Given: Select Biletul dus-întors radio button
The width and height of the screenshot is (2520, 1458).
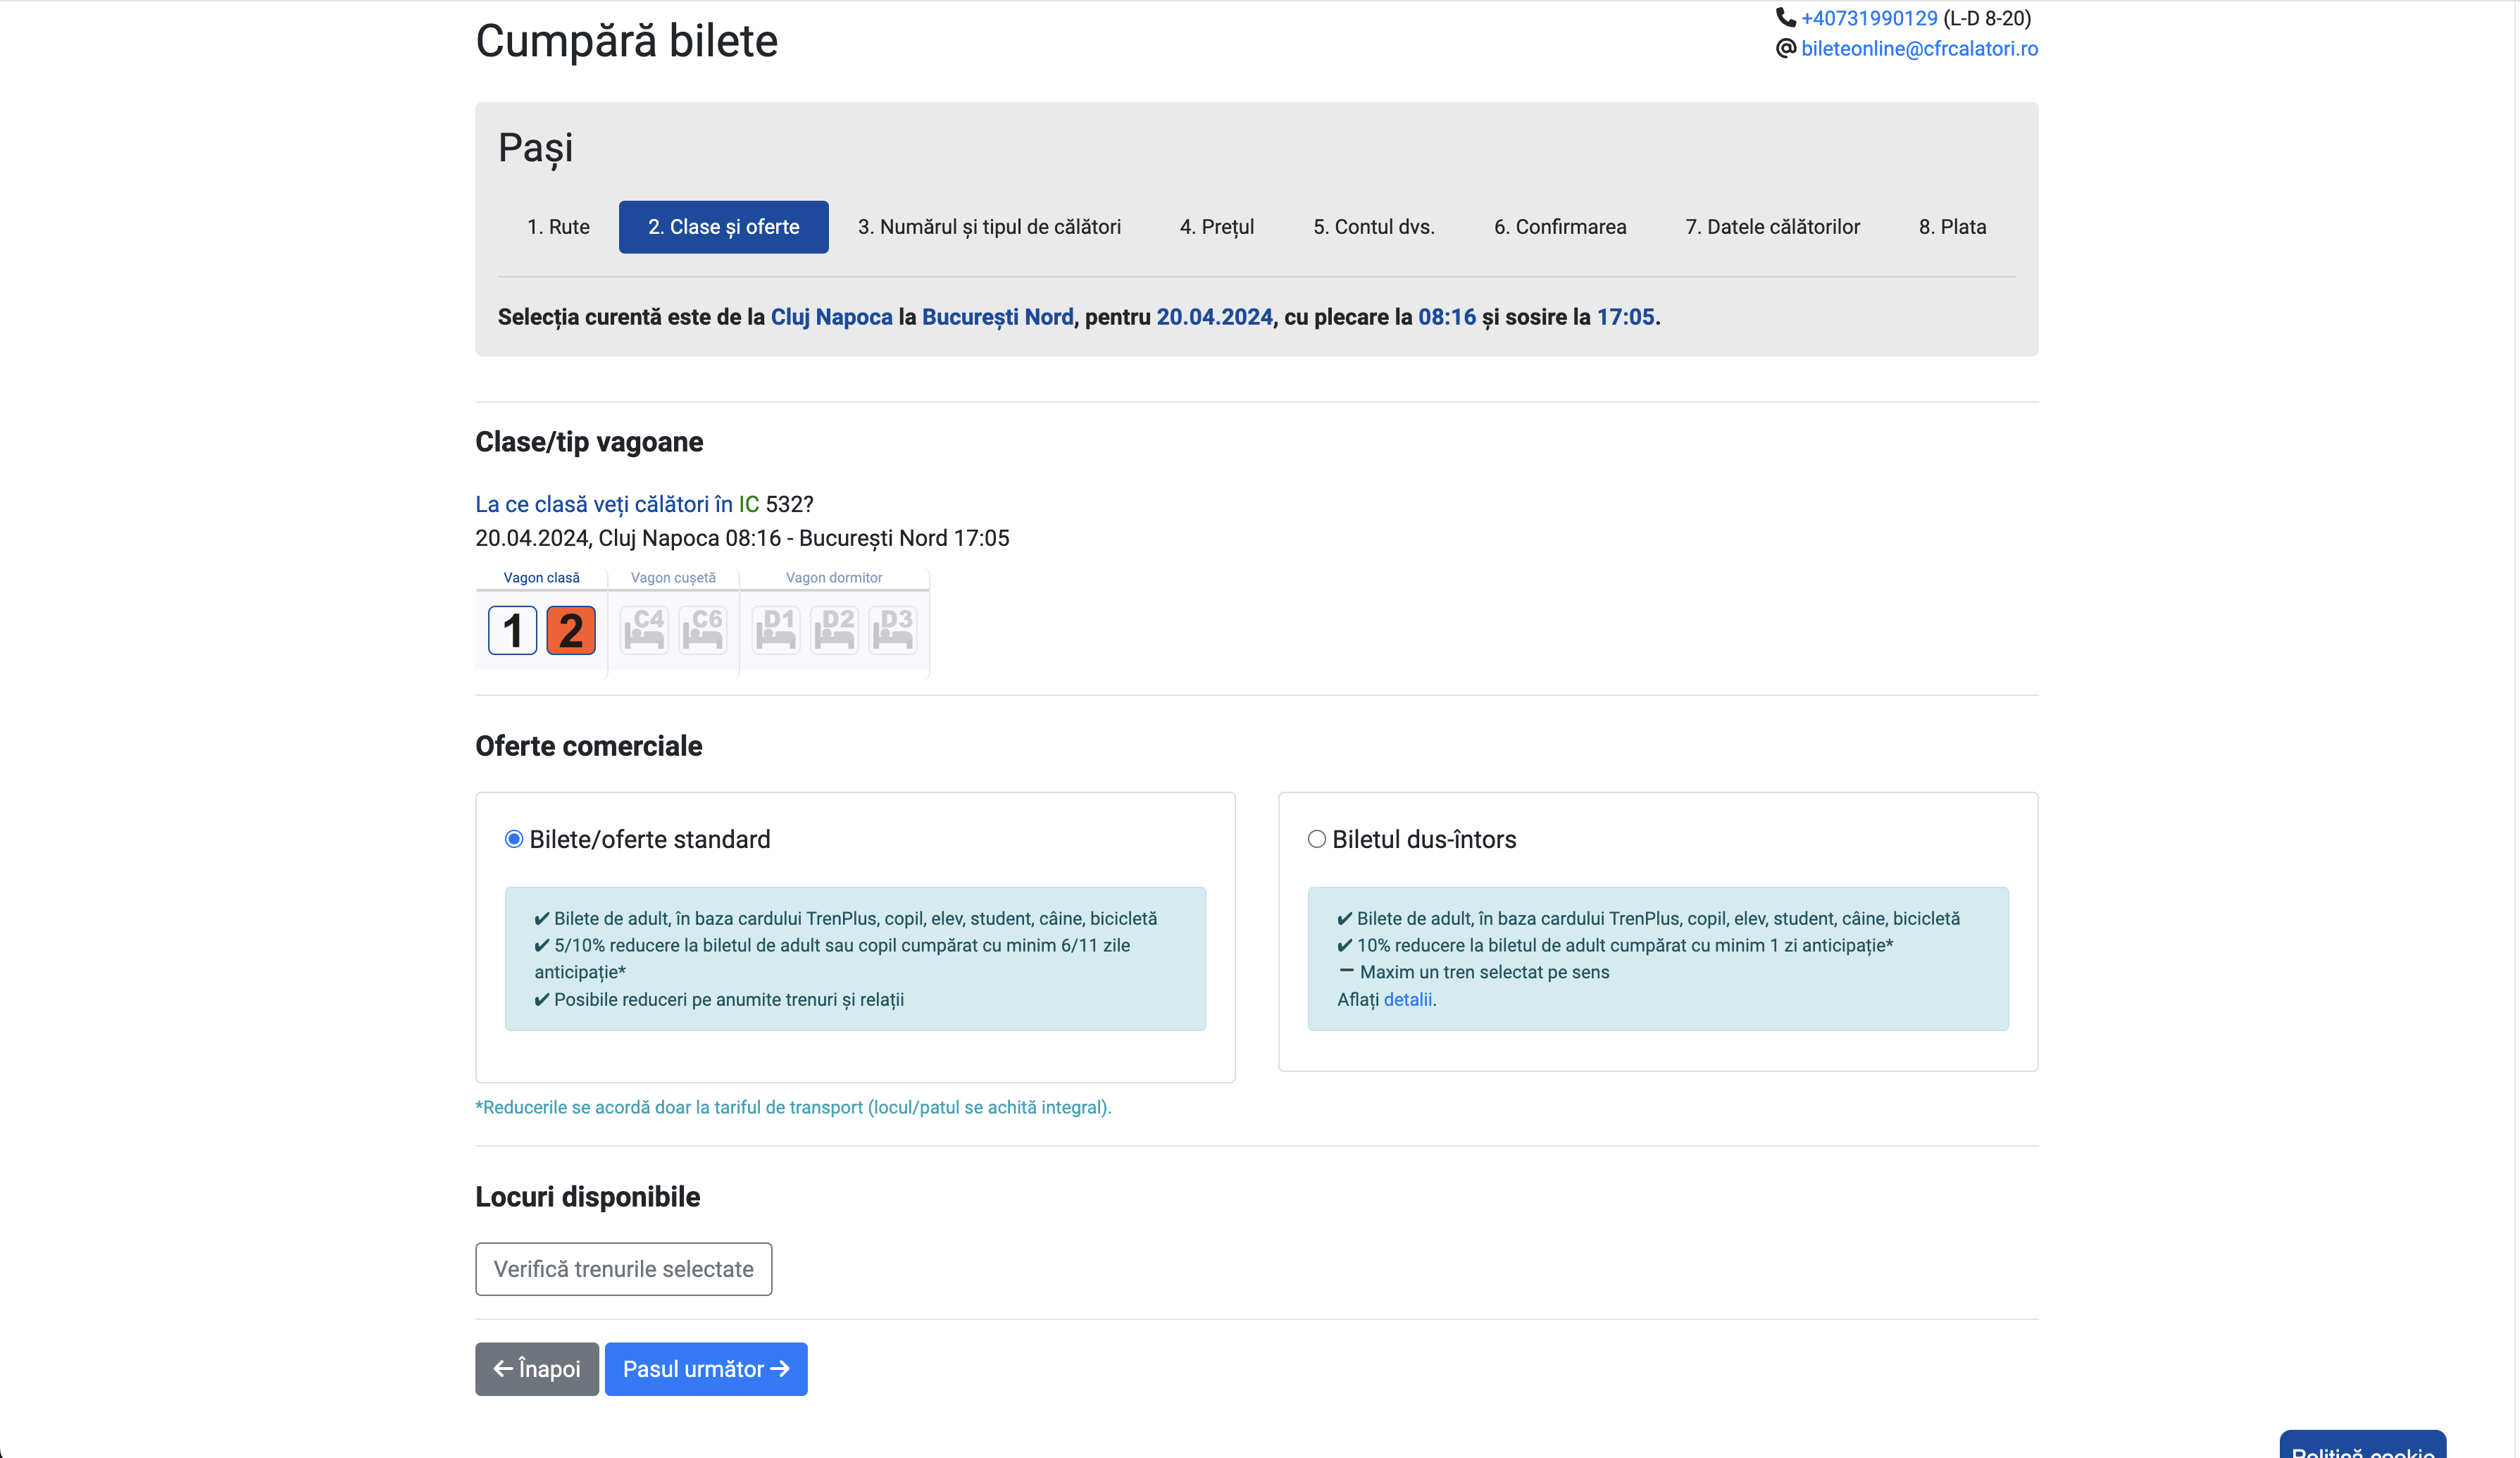Looking at the screenshot, I should coord(1317,839).
